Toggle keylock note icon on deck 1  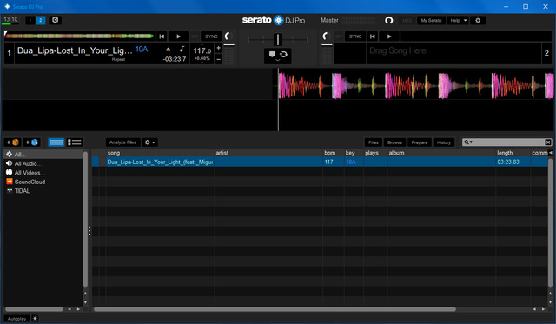tap(182, 49)
